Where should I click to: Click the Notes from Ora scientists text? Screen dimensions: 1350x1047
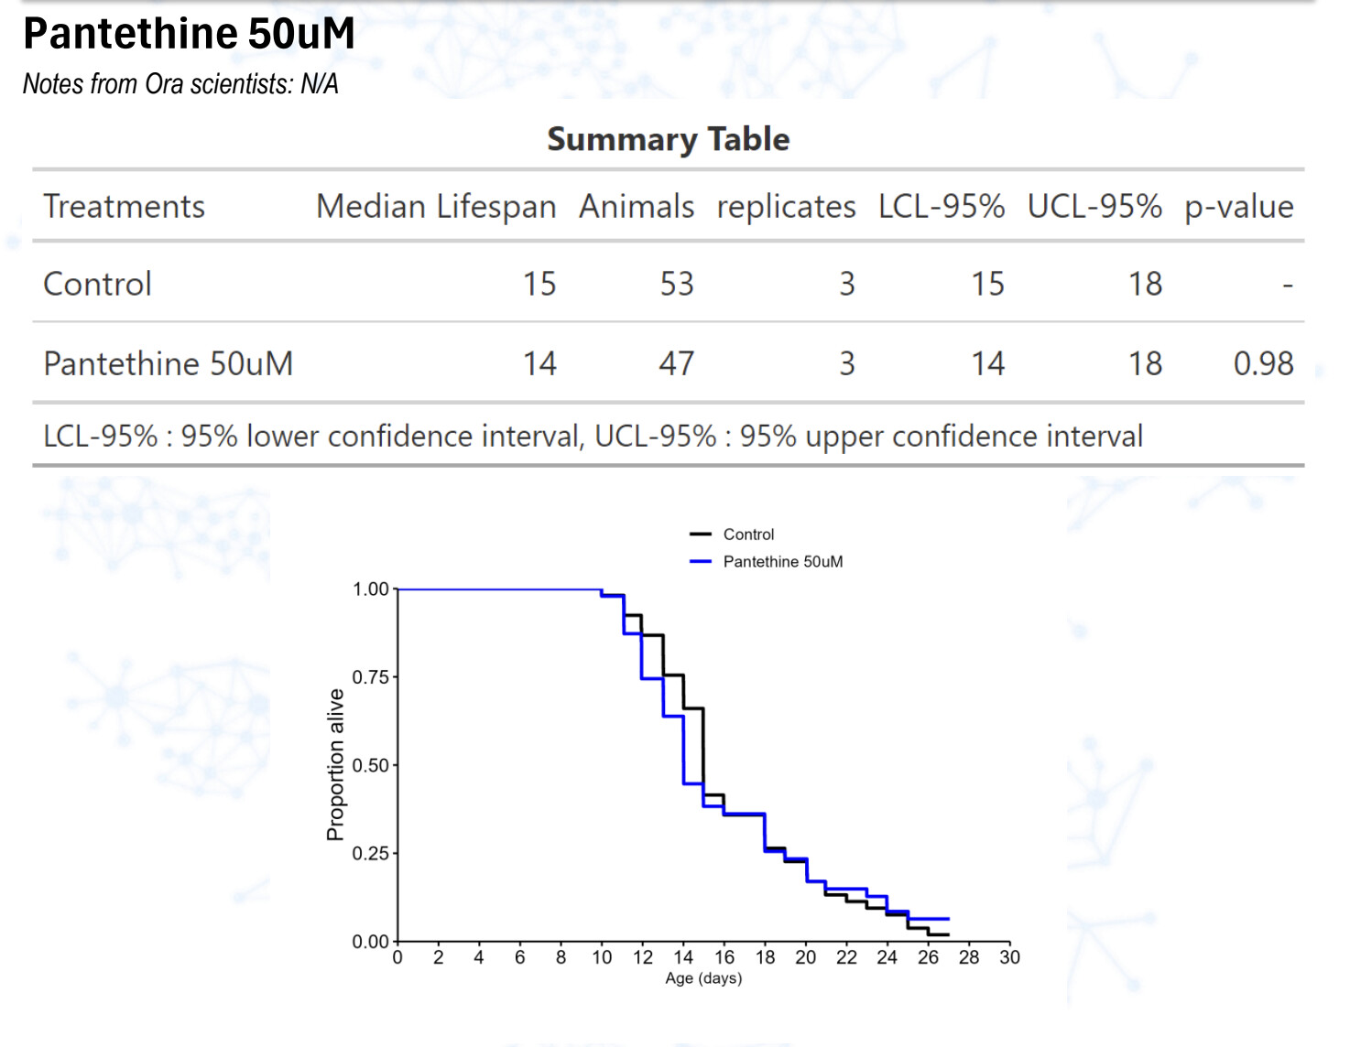coord(180,84)
